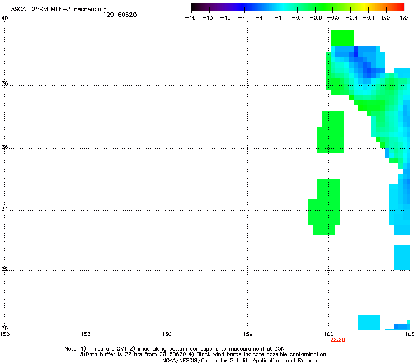Screen dimensions: 414x364
Task: Click the -13 colorbar label
Action: tap(208, 18)
